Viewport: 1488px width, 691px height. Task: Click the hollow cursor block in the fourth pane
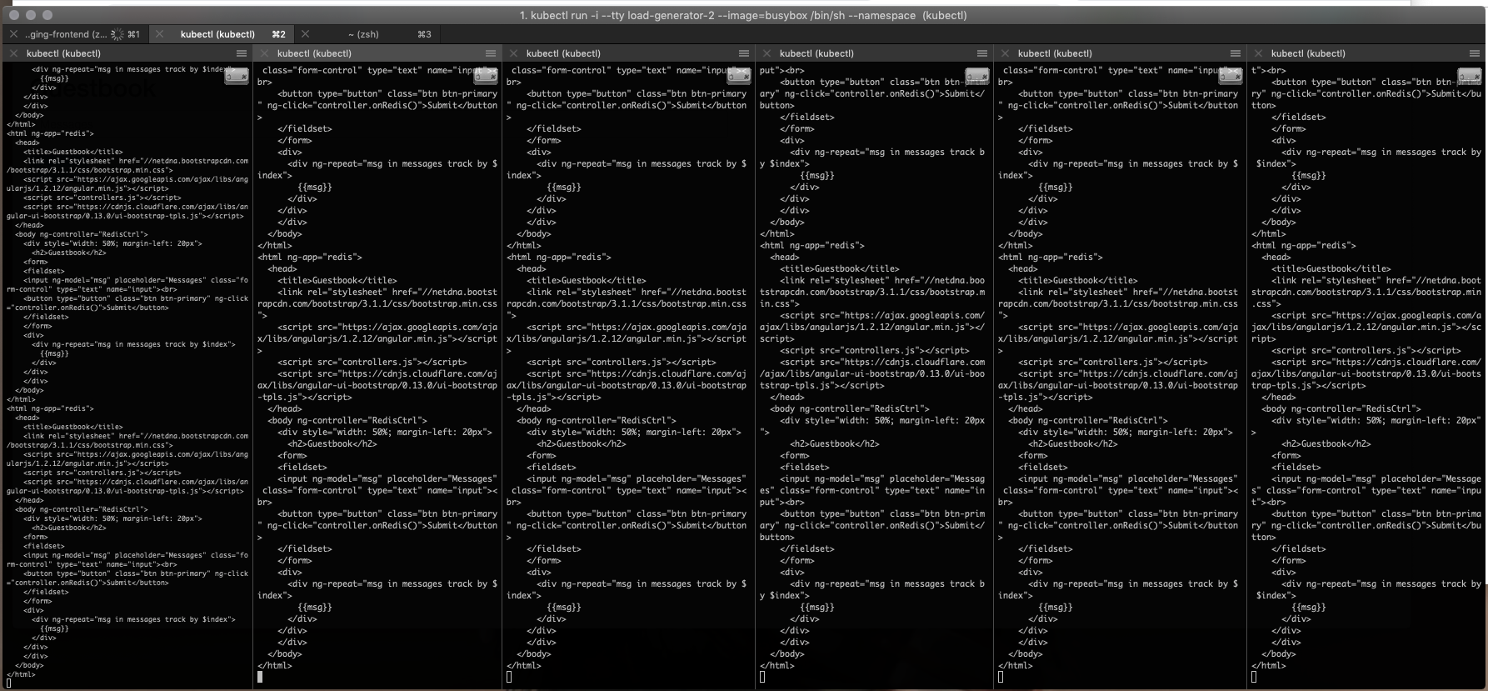[762, 677]
